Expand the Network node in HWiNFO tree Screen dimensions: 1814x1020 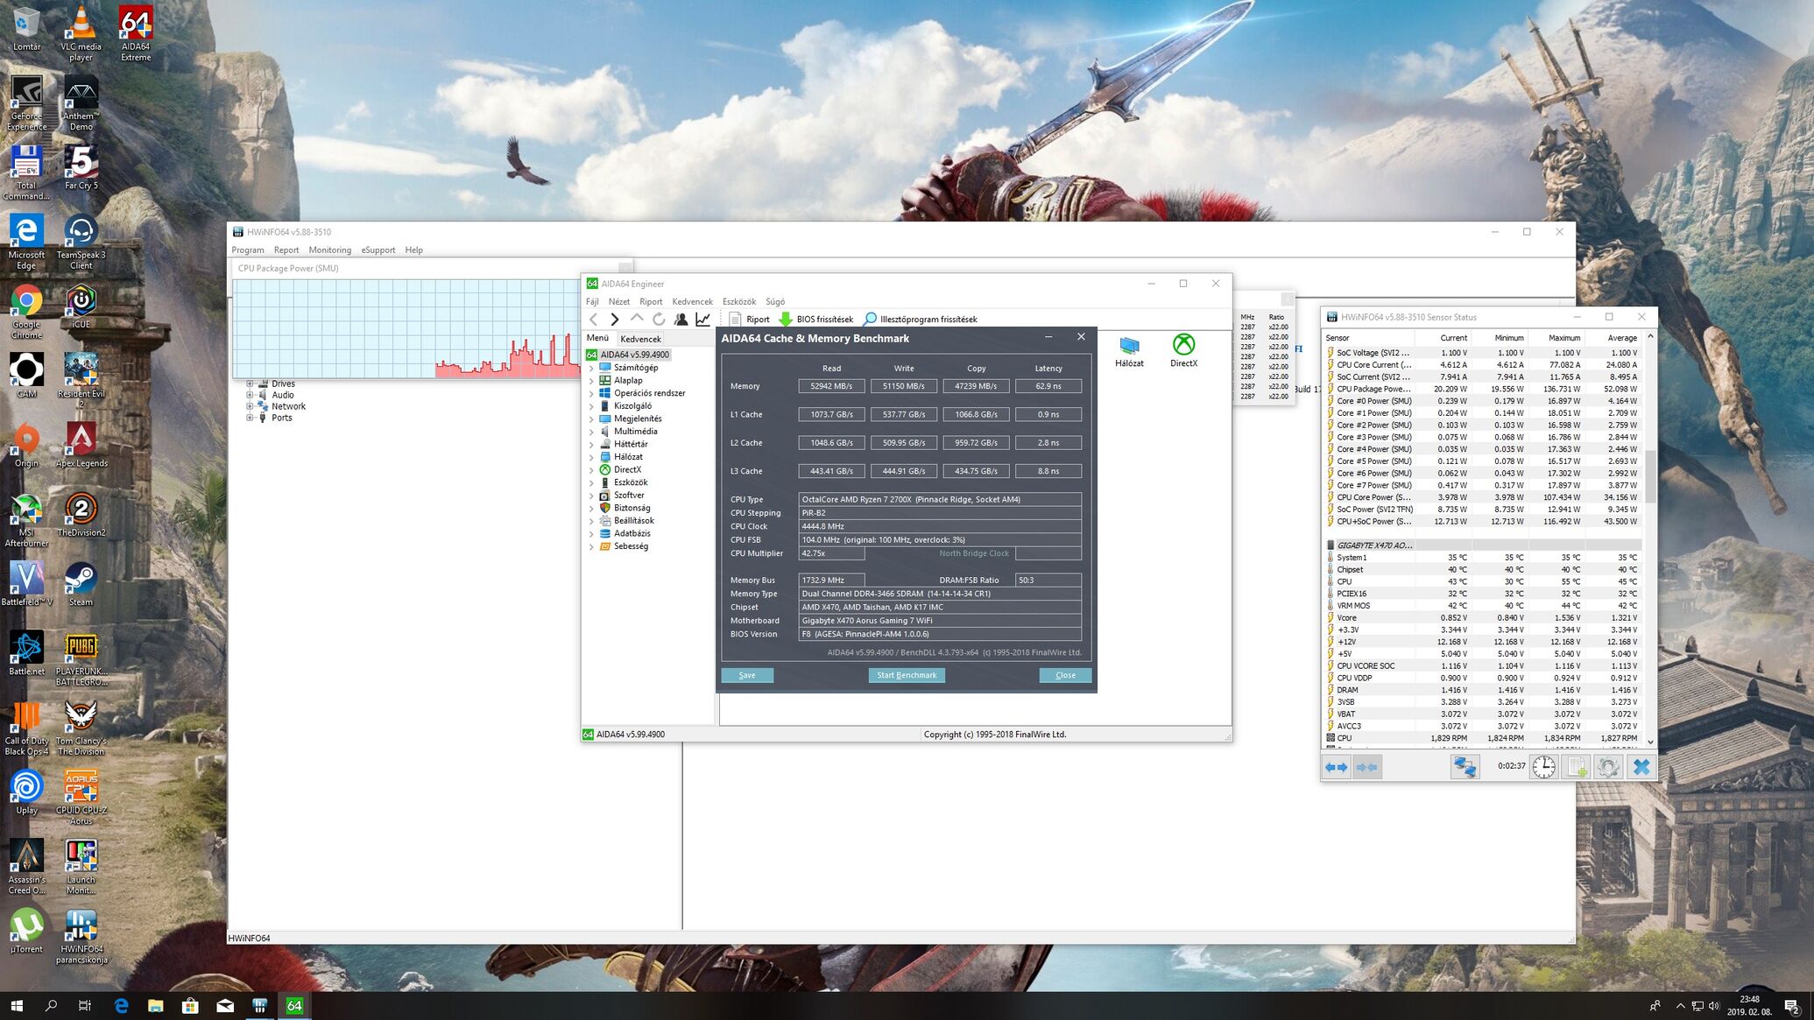pos(250,406)
